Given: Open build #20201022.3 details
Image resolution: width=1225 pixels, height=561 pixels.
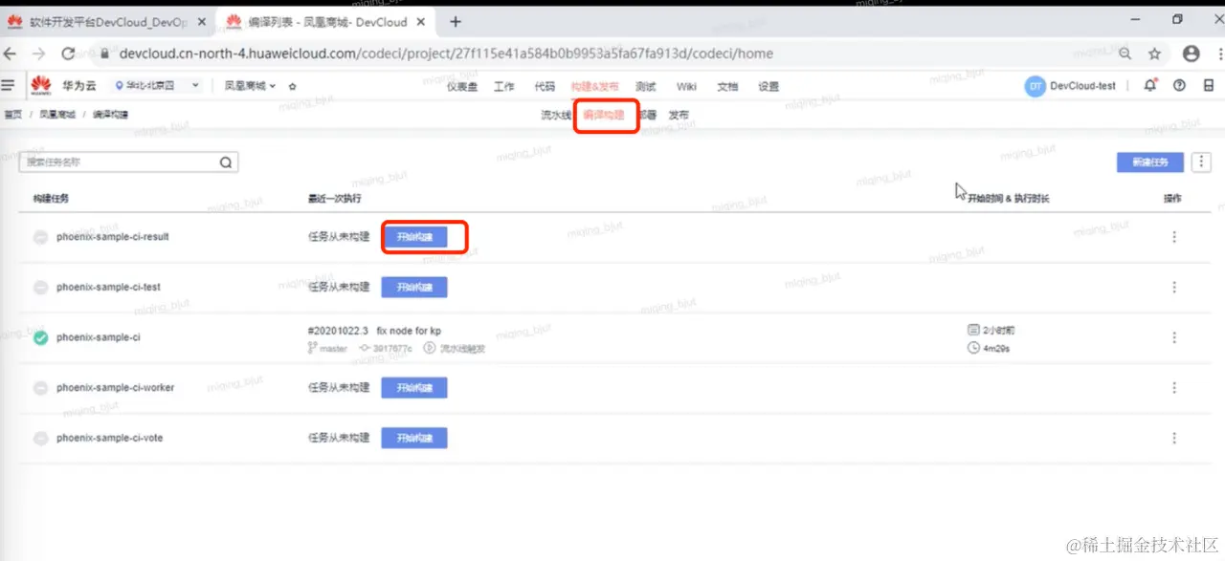Looking at the screenshot, I should (374, 331).
